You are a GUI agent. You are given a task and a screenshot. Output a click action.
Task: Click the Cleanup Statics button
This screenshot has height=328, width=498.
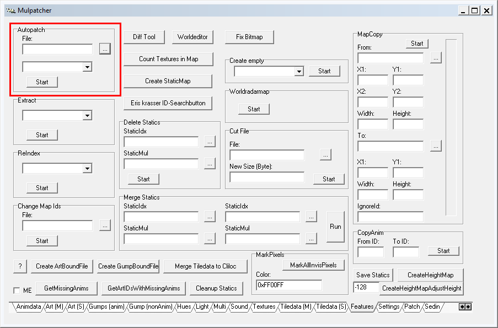(216, 288)
